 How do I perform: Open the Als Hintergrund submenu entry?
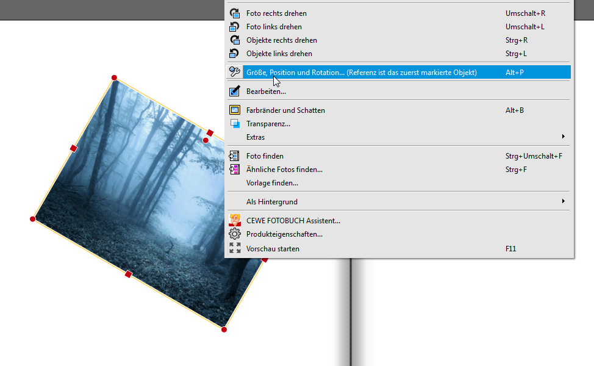pyautogui.click(x=399, y=201)
